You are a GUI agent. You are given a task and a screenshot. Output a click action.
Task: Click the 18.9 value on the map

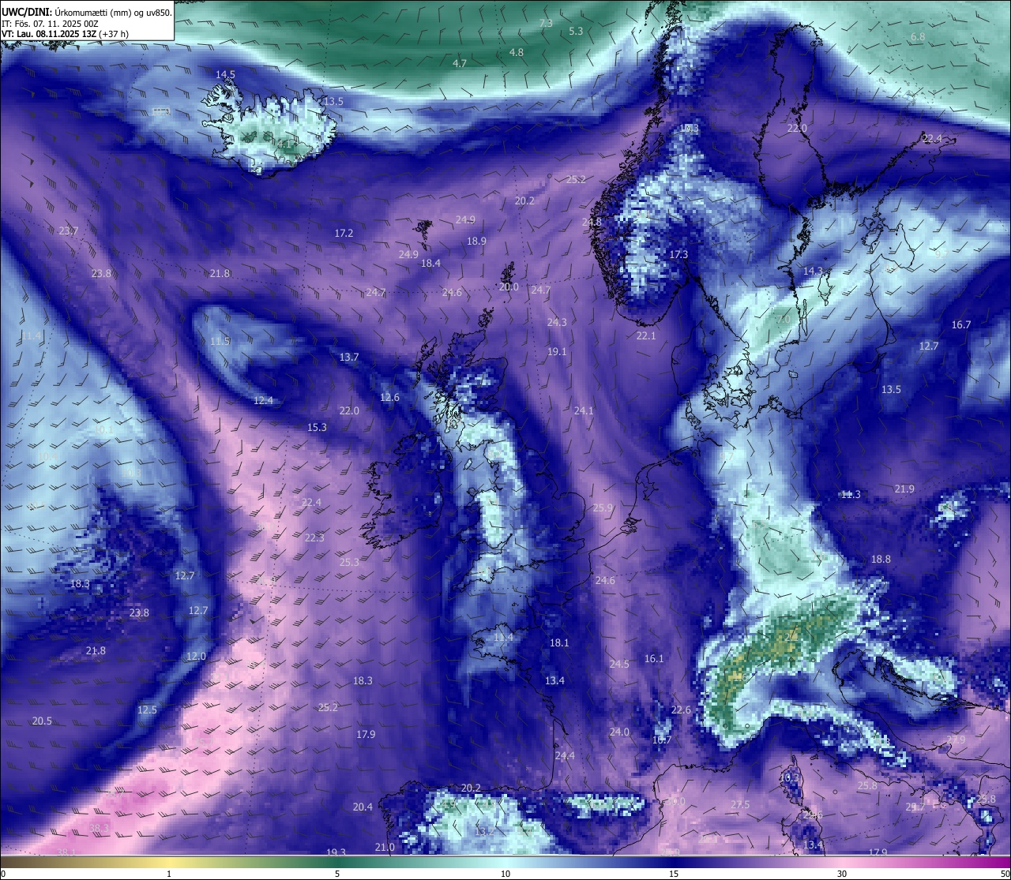[476, 241]
